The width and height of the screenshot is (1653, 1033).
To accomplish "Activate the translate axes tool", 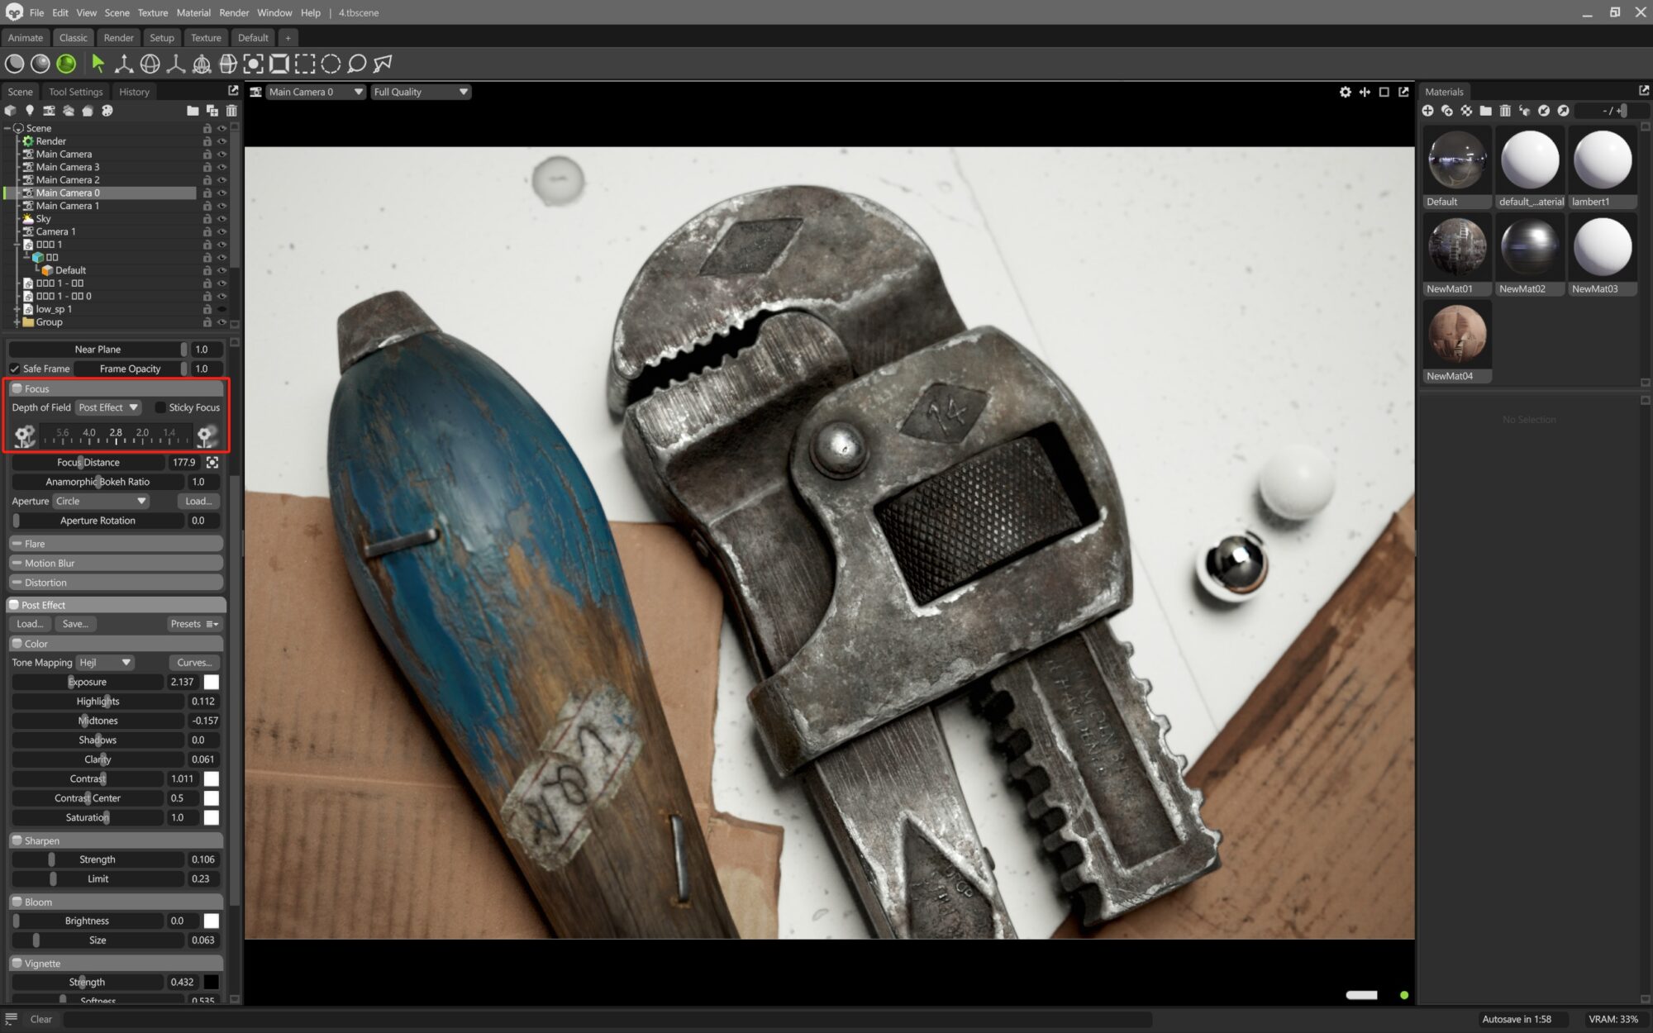I will [x=123, y=64].
